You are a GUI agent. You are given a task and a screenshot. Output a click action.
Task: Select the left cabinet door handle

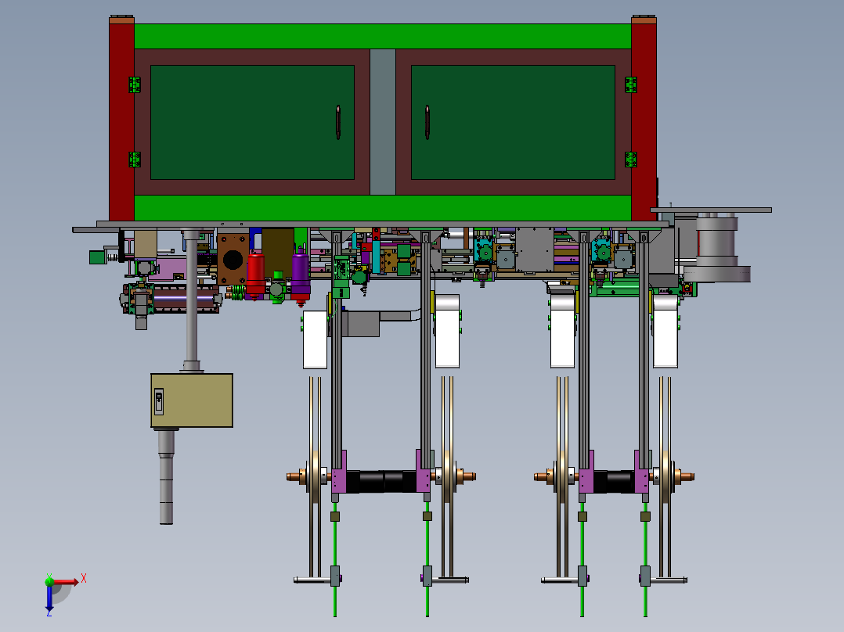click(x=338, y=122)
